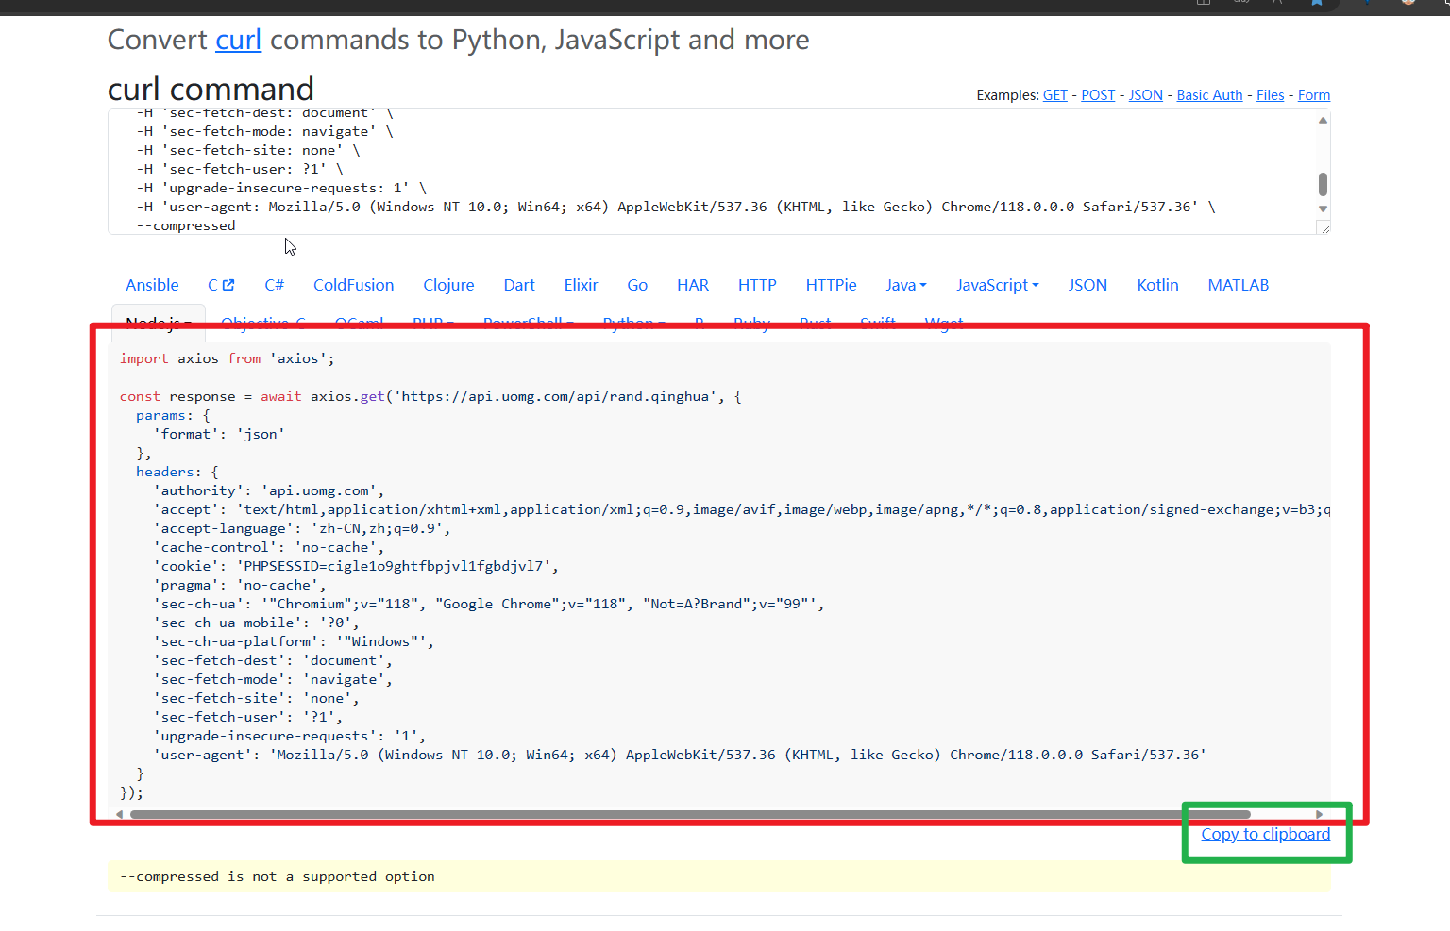Select the Dart language tab
Viewport: 1450px width, 931px height.
click(519, 285)
